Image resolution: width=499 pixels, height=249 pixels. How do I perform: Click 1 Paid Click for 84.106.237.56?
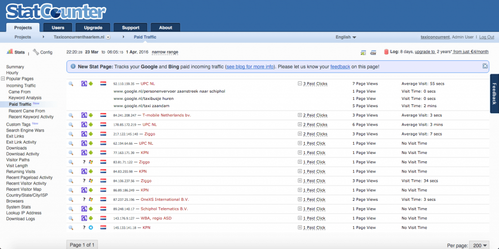point(314,181)
